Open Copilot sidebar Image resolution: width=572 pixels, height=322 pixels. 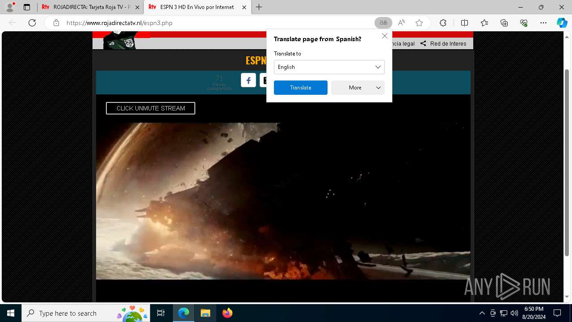(562, 23)
